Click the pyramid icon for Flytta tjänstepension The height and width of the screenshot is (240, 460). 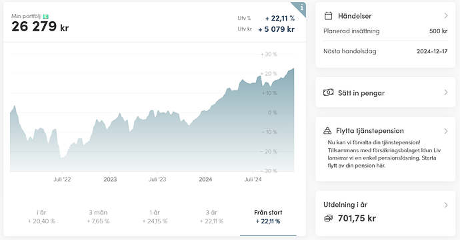(x=327, y=130)
